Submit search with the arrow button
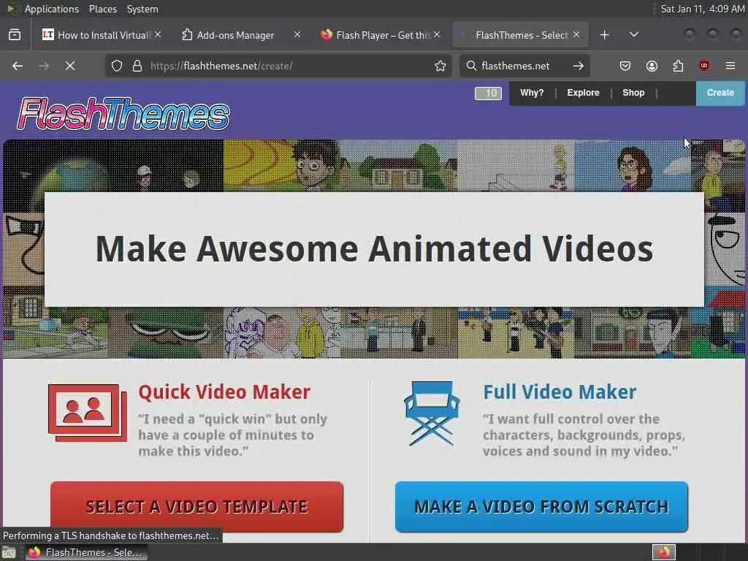 579,66
